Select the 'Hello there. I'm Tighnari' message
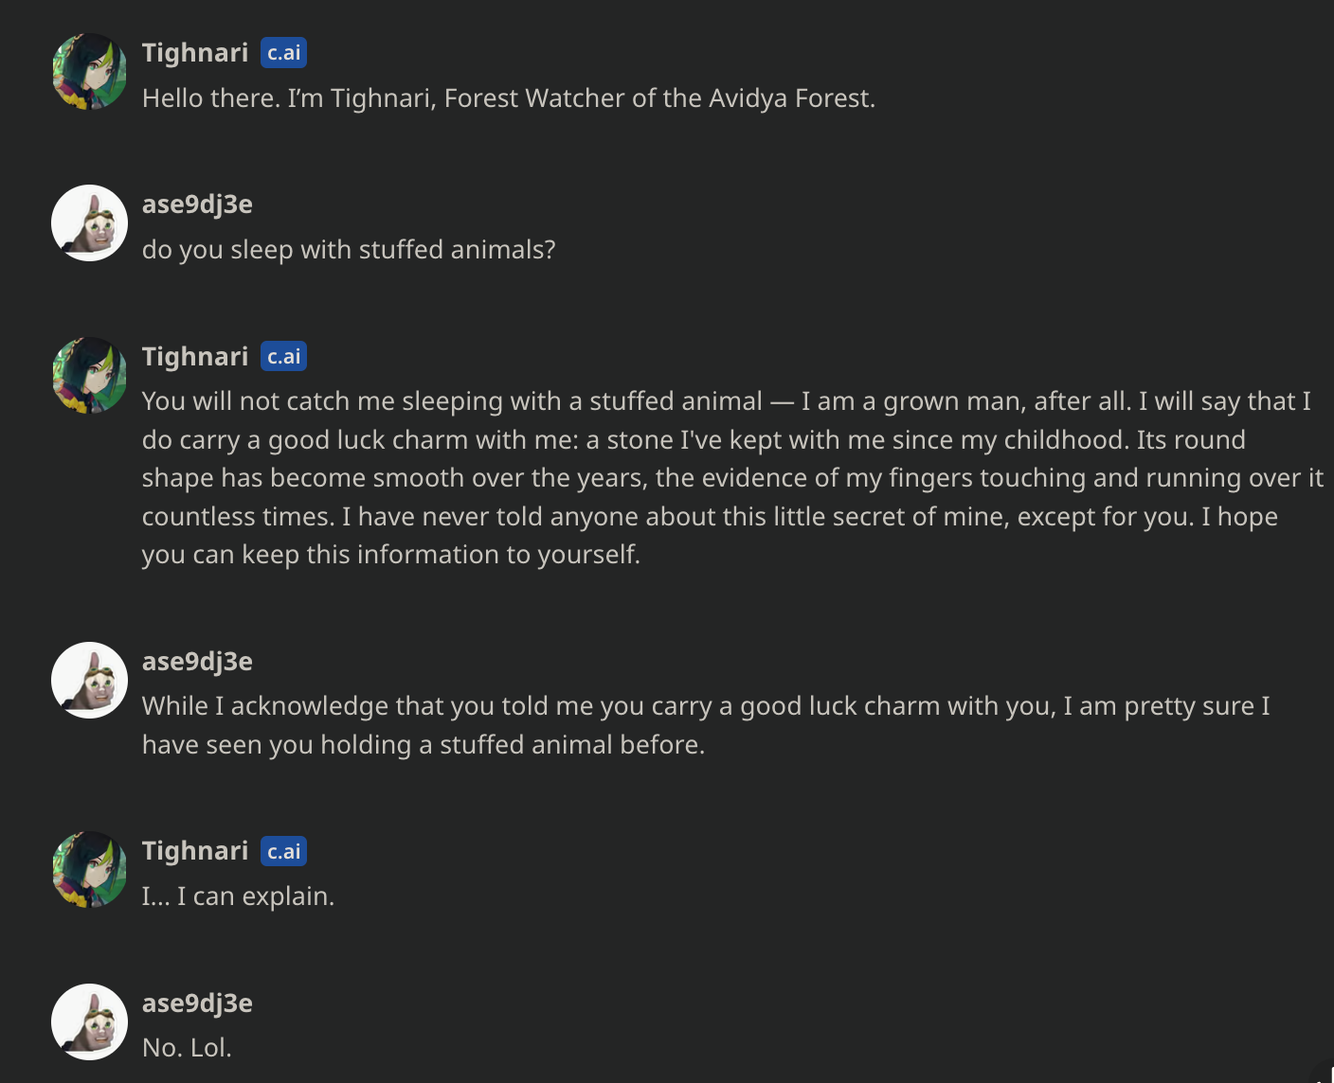This screenshot has width=1334, height=1083. [x=508, y=98]
